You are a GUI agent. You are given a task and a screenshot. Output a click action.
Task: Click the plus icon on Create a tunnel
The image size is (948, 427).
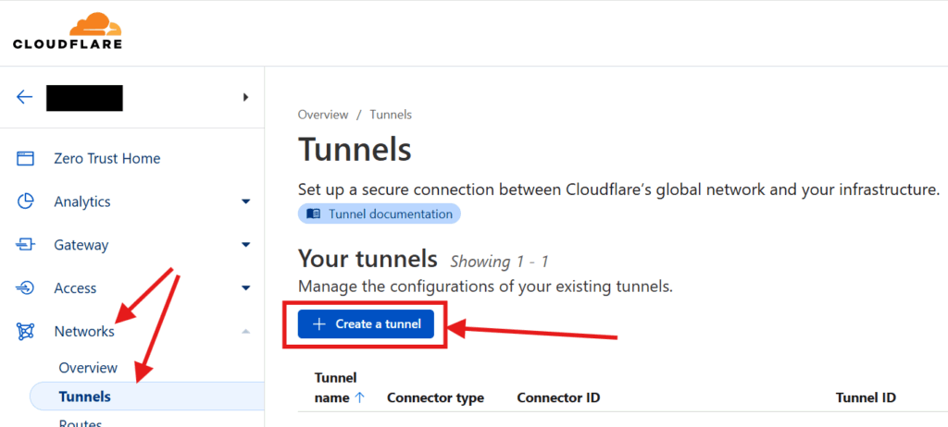[x=319, y=324]
